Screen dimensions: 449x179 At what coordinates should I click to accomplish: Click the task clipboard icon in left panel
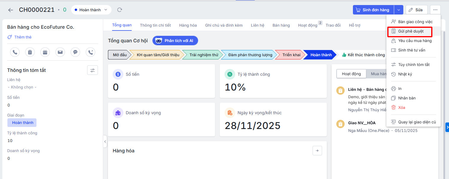[x=30, y=52]
